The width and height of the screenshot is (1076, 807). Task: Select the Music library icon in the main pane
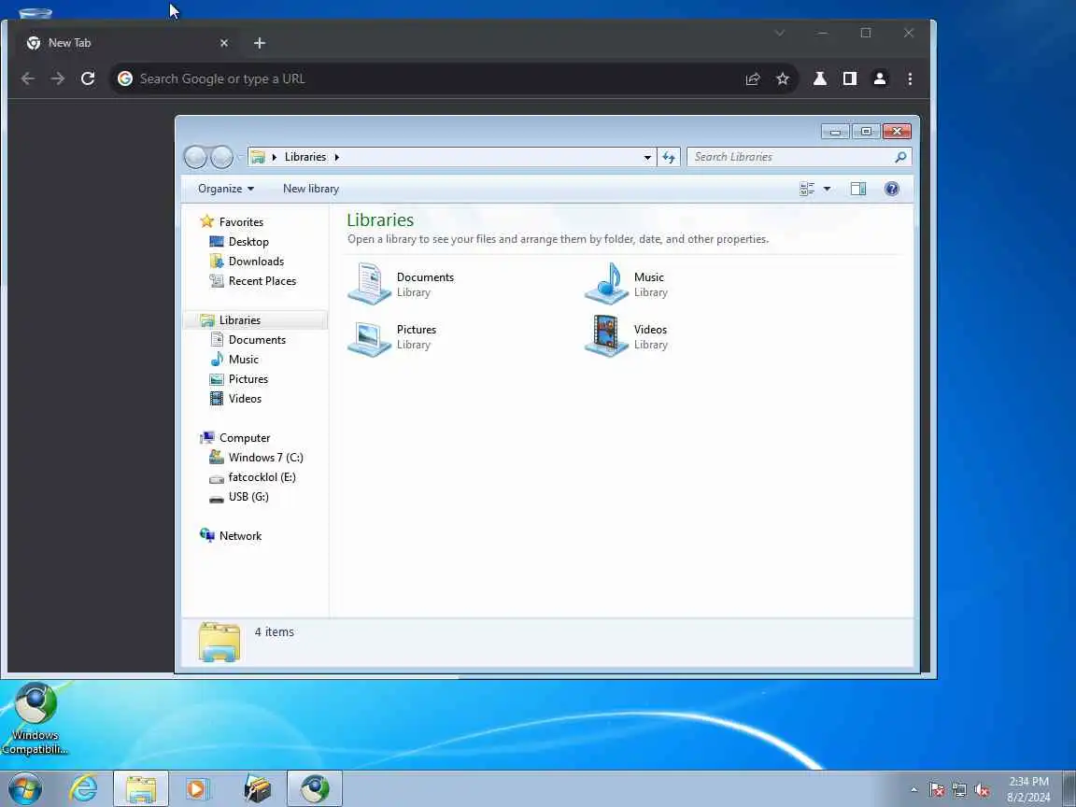(x=606, y=283)
